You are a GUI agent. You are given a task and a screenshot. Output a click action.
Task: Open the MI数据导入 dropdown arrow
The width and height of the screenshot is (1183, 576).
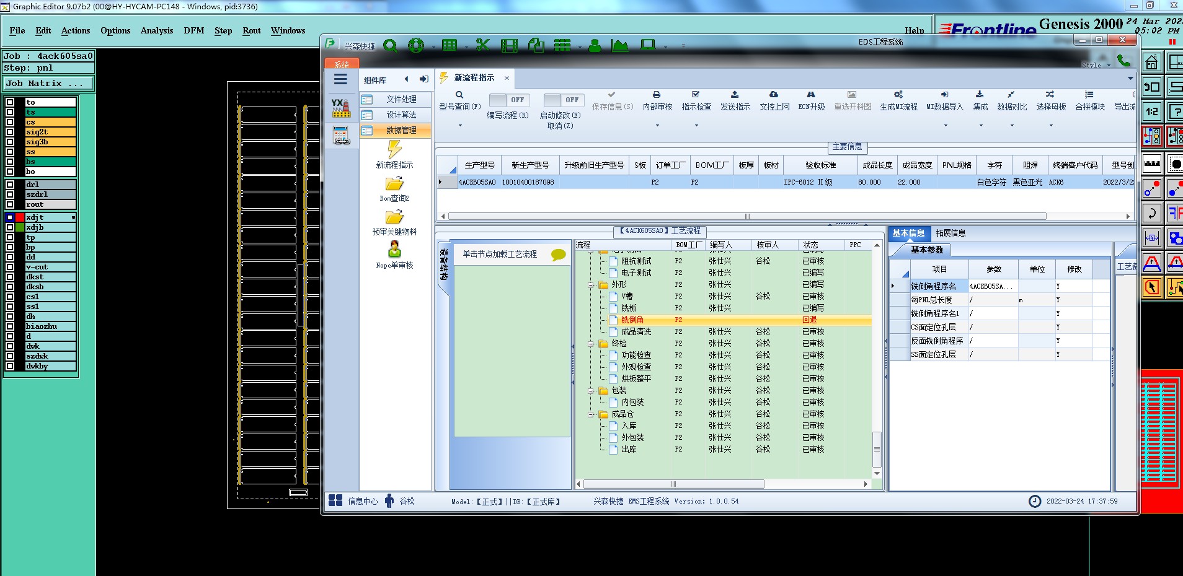click(945, 126)
